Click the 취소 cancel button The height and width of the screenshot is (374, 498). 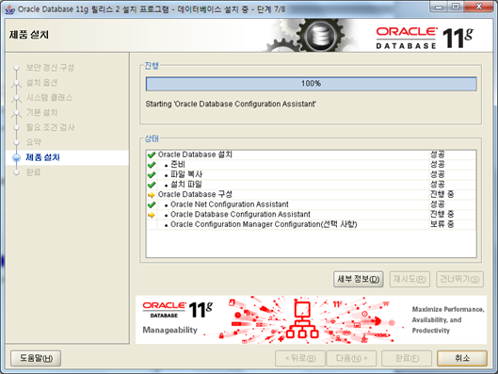point(462,358)
